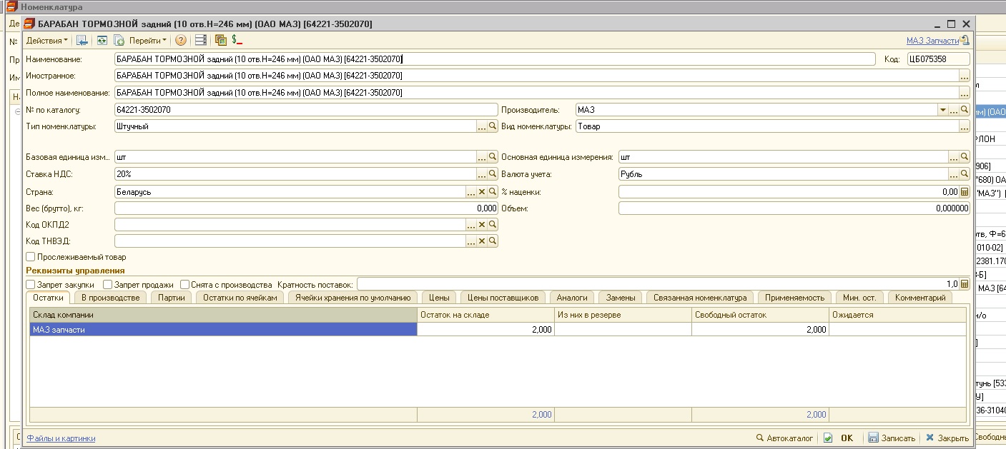This screenshot has height=449, width=1006.
Task: Click the № по каталогу input field
Action: click(x=305, y=110)
